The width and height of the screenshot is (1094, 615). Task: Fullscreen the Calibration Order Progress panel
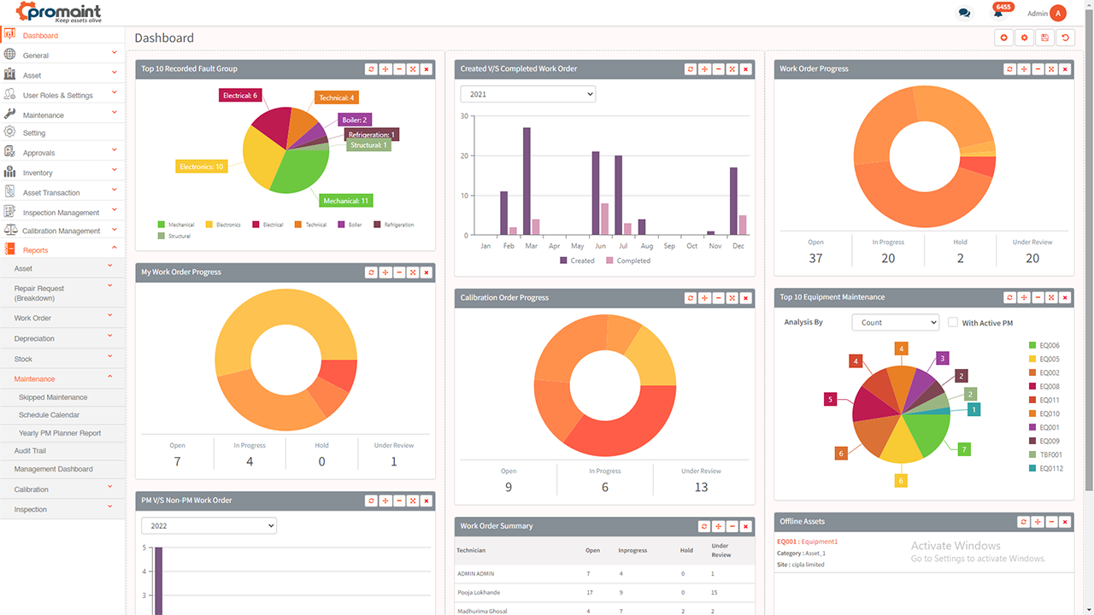(732, 298)
